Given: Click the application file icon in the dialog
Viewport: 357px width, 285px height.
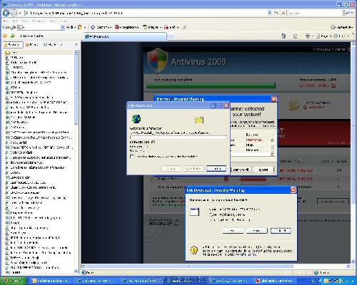Looking at the screenshot, I should [x=194, y=212].
